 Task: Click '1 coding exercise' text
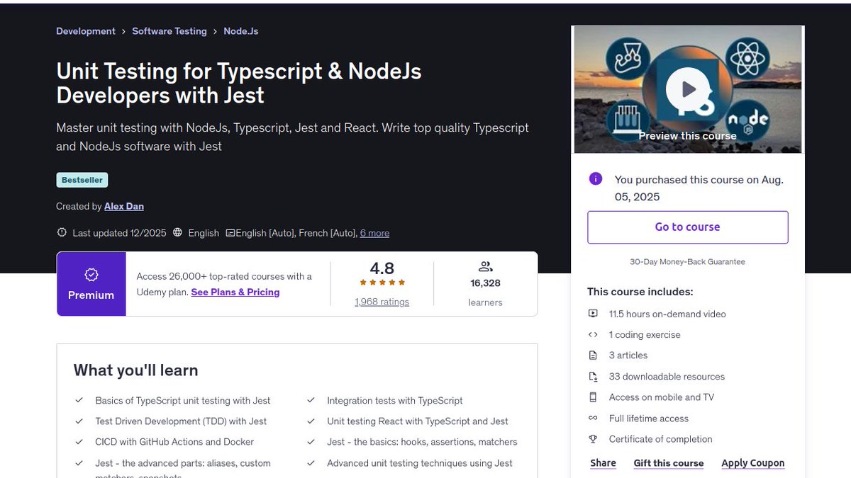point(645,334)
